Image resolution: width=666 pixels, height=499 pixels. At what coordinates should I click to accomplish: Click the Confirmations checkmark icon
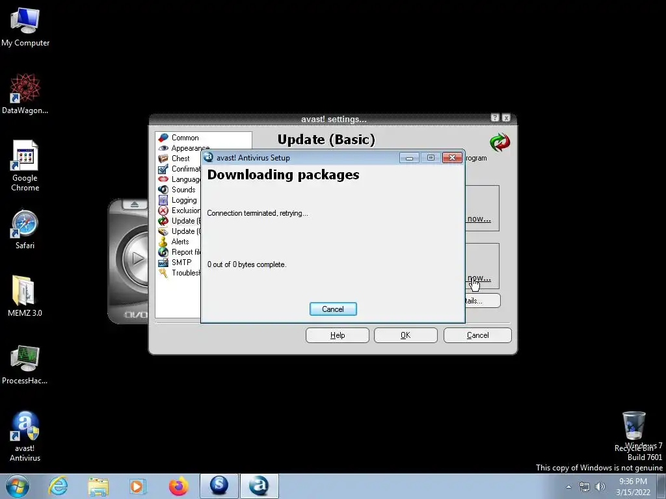click(163, 169)
